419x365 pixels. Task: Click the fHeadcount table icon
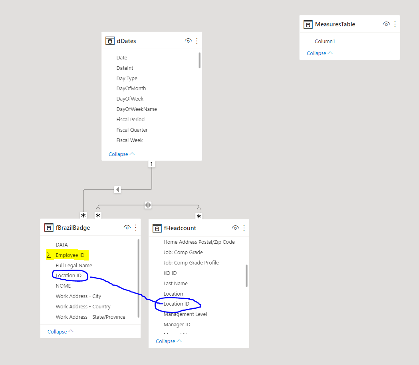(157, 228)
